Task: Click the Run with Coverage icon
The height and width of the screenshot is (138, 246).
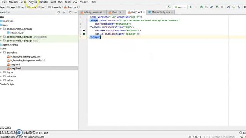Action: point(206,7)
